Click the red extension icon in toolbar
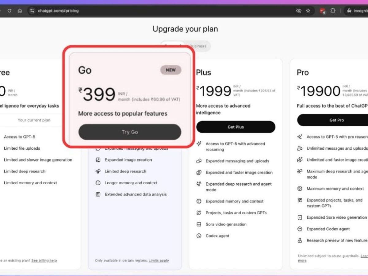Viewport: 368px width, 276px height. (x=322, y=11)
